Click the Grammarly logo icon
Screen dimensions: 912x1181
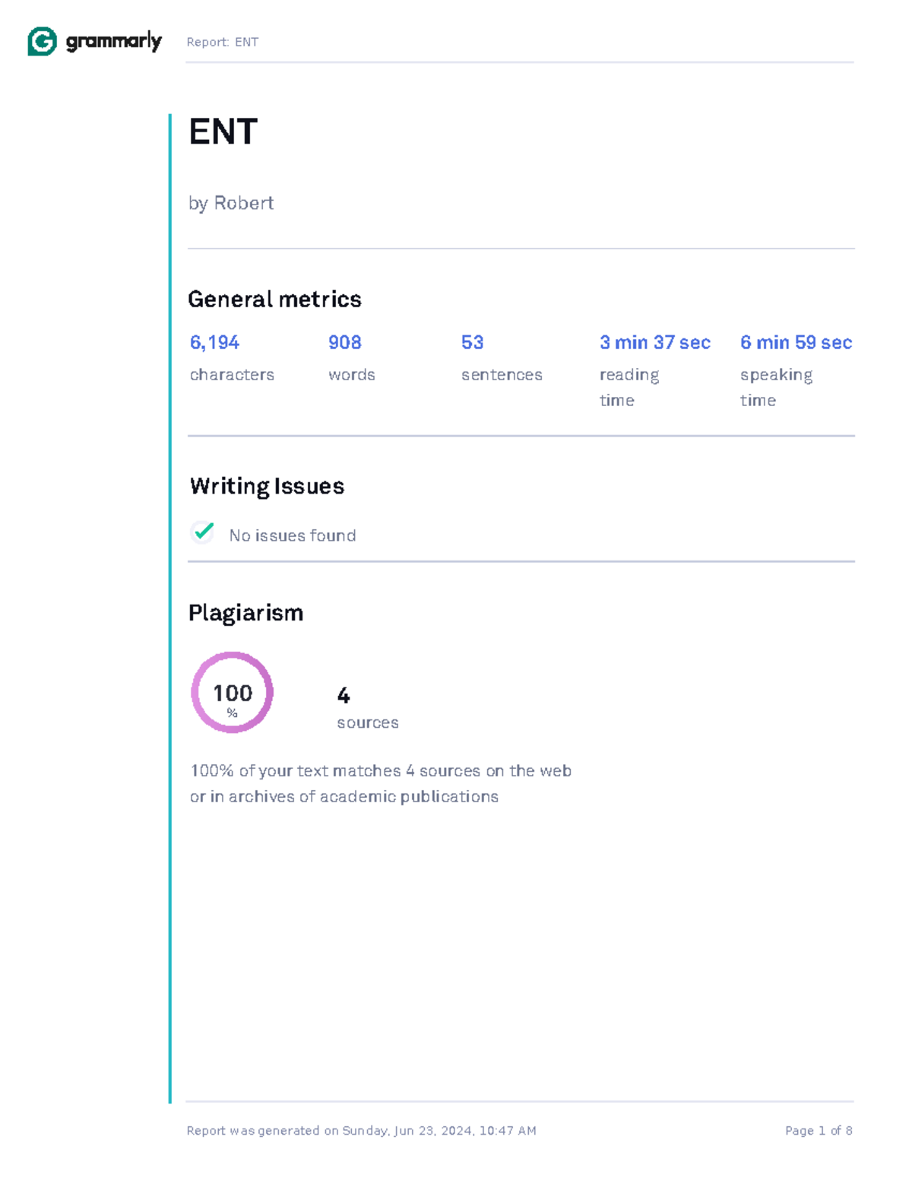pos(43,42)
